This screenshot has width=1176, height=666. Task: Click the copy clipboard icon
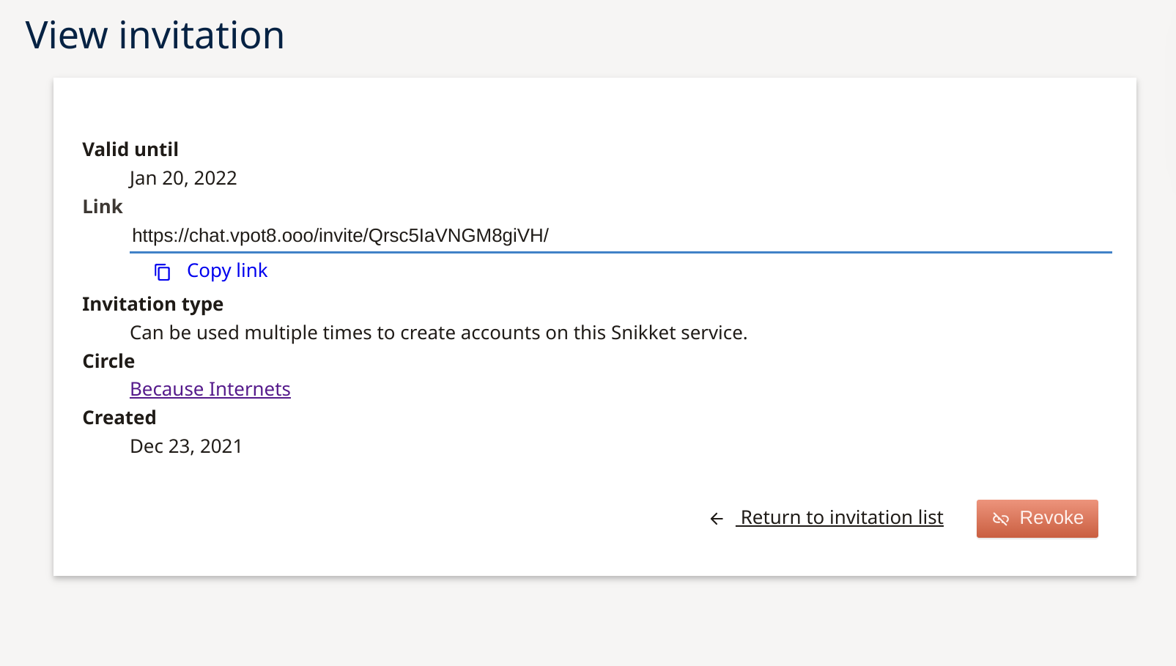point(162,272)
